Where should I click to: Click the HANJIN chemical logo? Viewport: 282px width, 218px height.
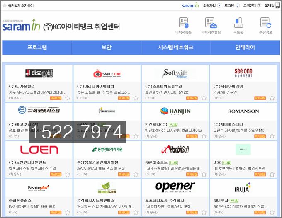175,111
